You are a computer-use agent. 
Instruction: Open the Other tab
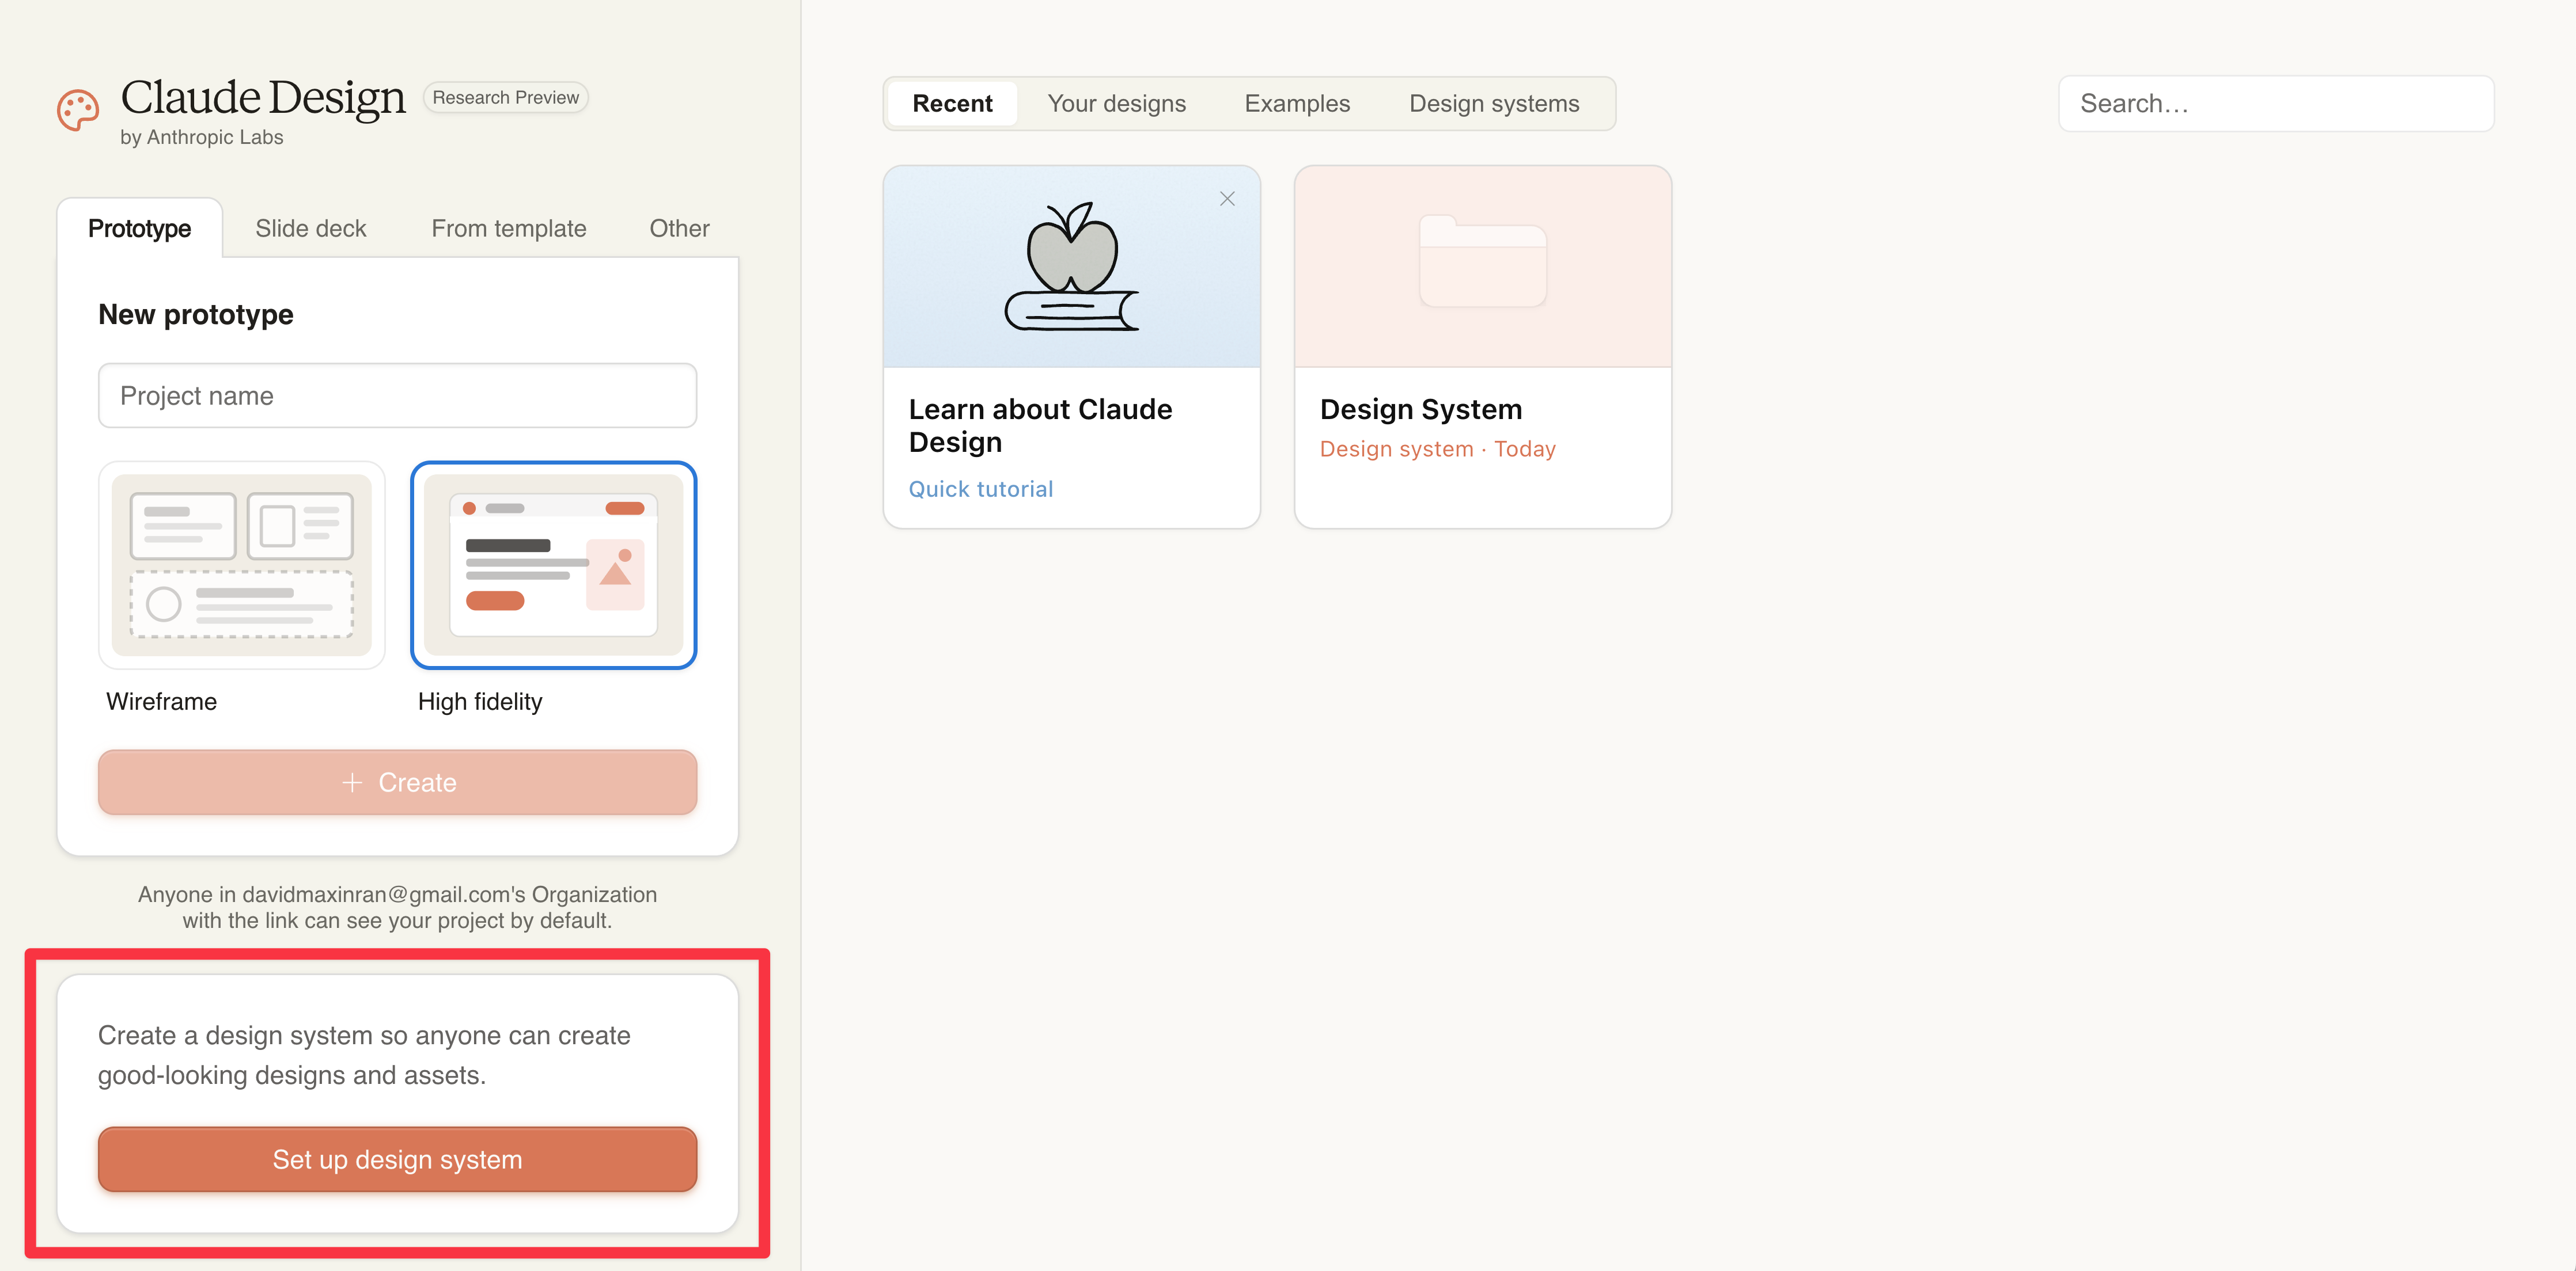pos(679,228)
